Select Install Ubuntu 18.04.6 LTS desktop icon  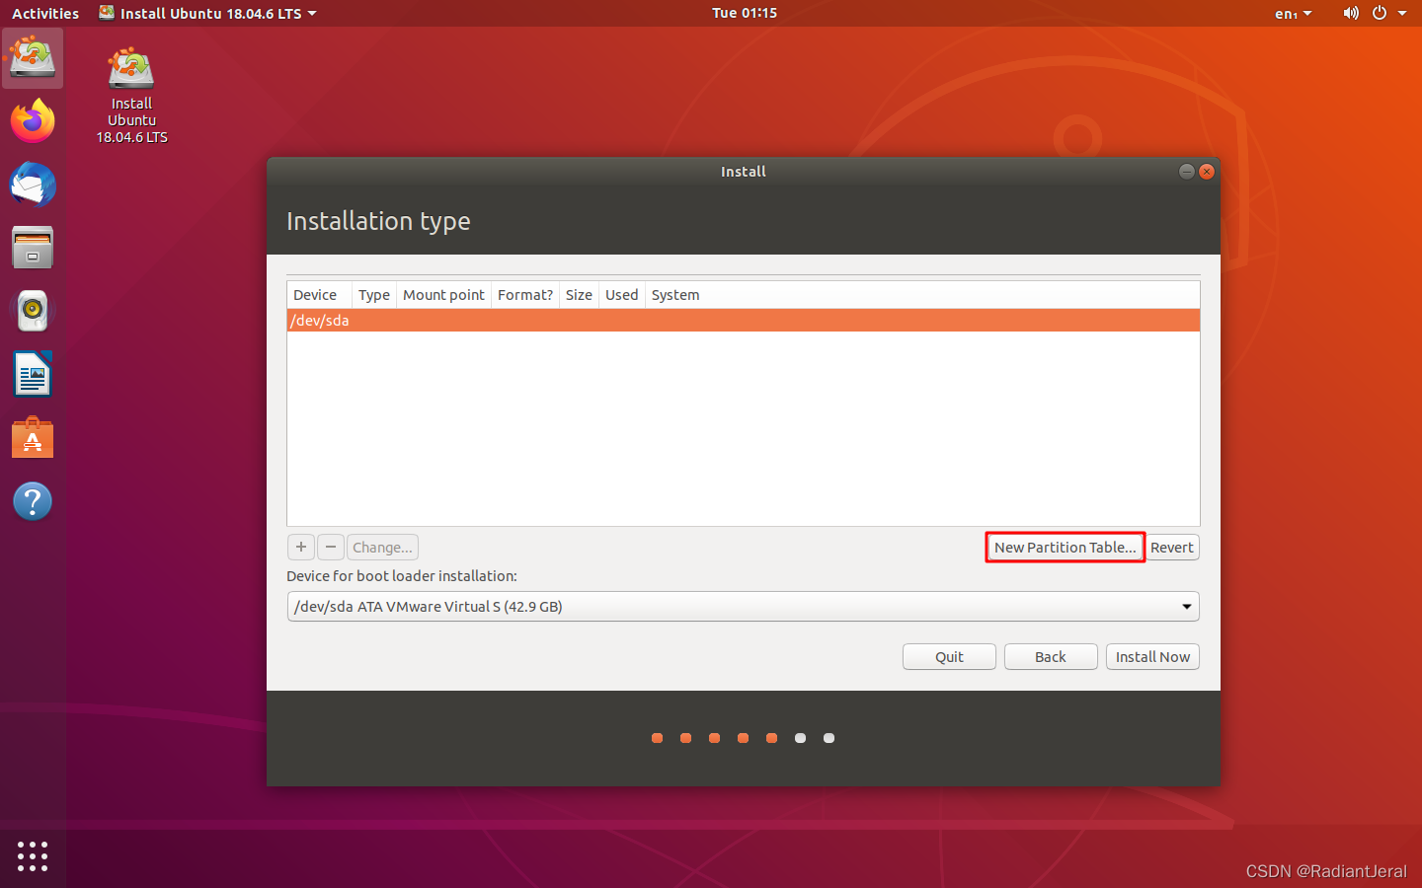point(131,96)
